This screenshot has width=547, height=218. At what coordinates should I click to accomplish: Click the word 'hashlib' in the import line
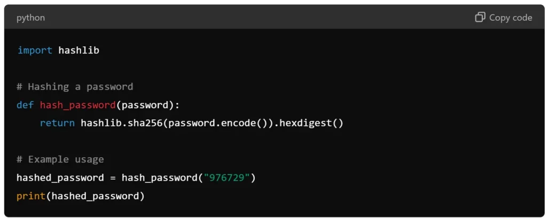(79, 51)
